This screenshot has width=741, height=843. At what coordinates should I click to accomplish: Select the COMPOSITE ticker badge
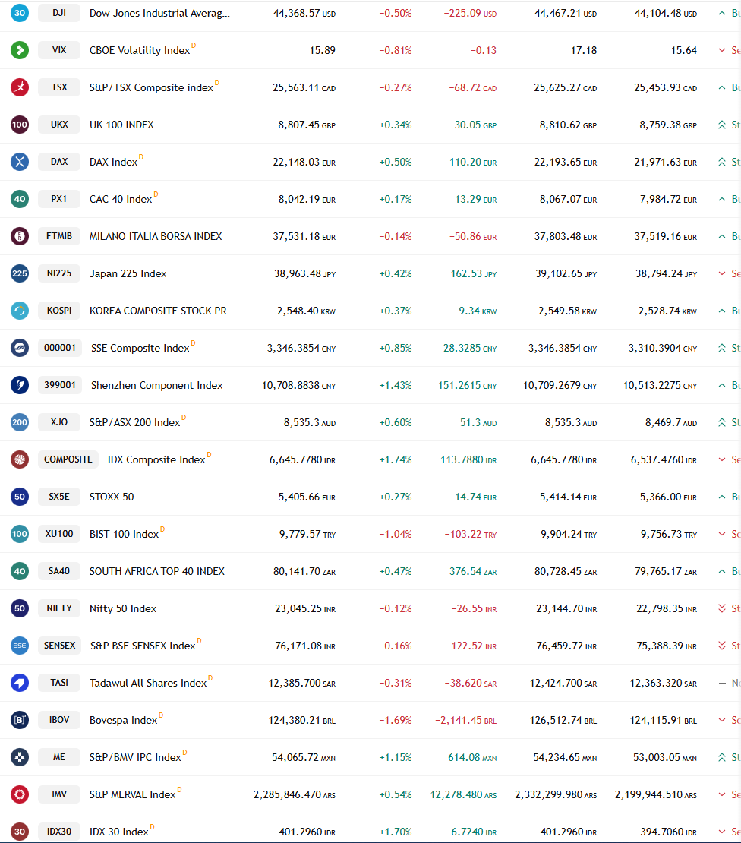pyautogui.click(x=68, y=459)
